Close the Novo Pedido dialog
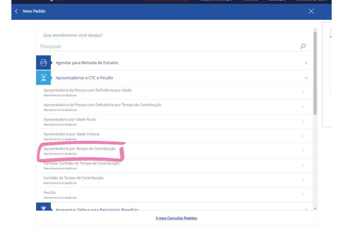 [311, 11]
